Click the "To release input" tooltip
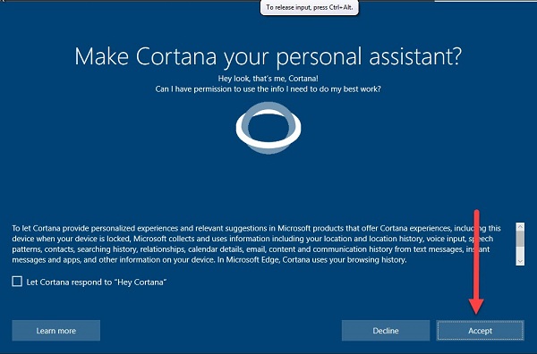The width and height of the screenshot is (537, 354). [x=310, y=7]
